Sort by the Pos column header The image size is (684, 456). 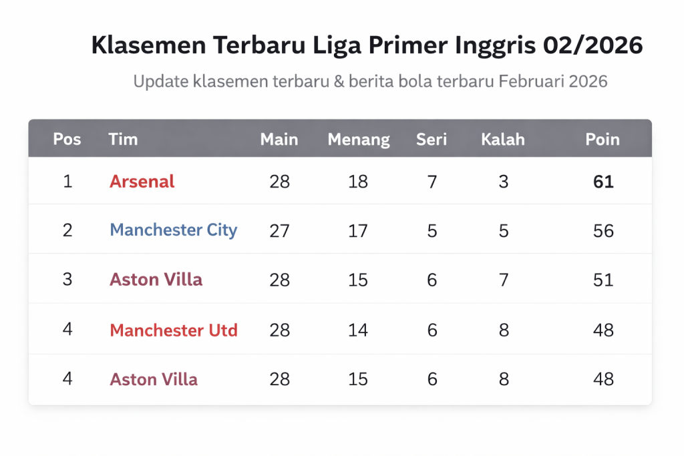click(x=67, y=140)
